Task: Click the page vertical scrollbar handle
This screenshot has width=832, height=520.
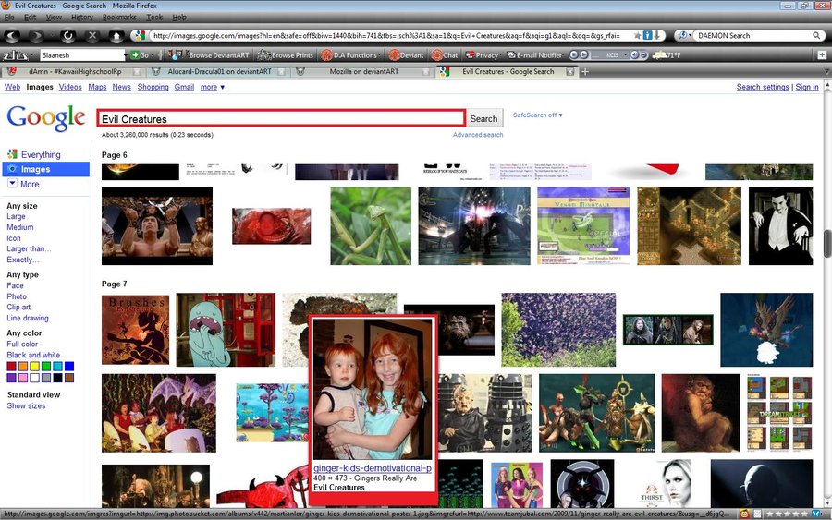Action: [x=826, y=243]
